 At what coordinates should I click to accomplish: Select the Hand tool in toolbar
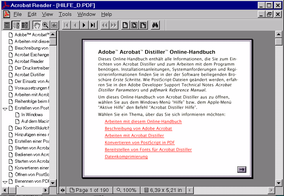[x=37, y=25]
